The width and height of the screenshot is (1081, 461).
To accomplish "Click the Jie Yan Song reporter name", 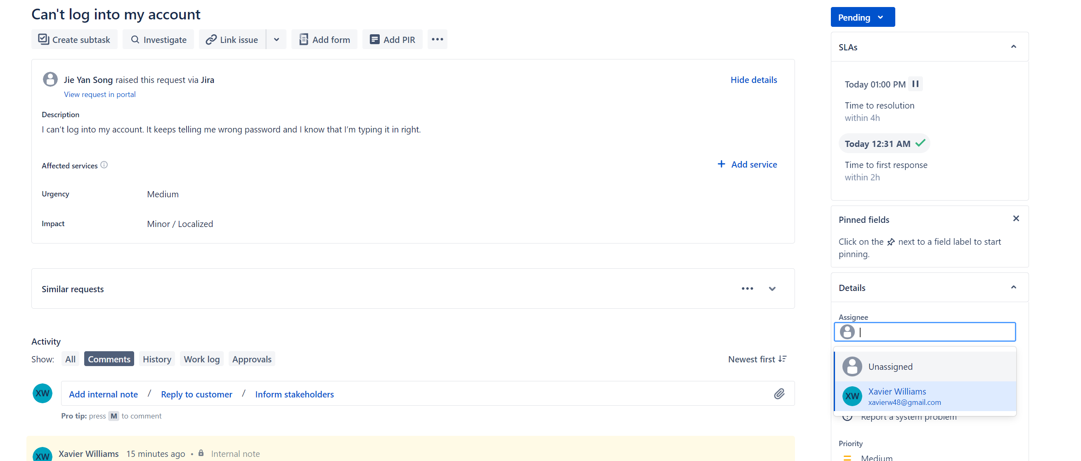I will [88, 80].
